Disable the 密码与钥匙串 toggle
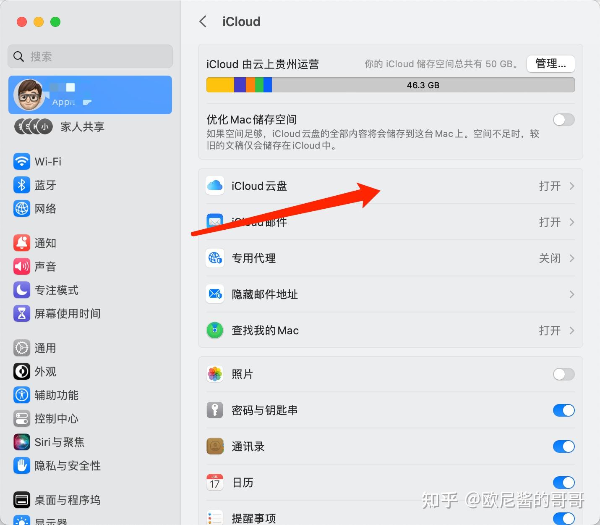The height and width of the screenshot is (525, 600). [x=563, y=410]
